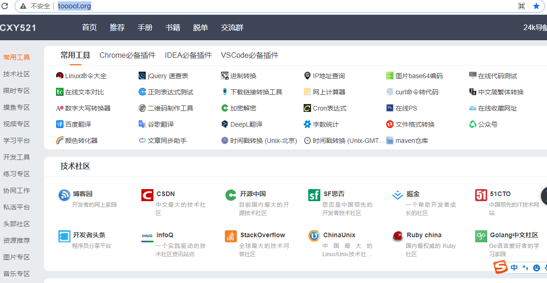Open the 加密解密 link
547x283 pixels.
pos(239,108)
